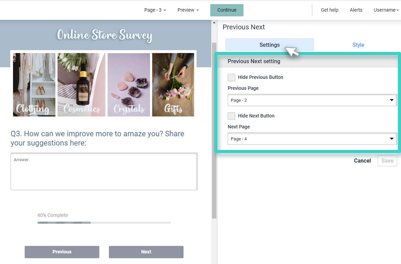Click the Previous Next panel title

[243, 27]
